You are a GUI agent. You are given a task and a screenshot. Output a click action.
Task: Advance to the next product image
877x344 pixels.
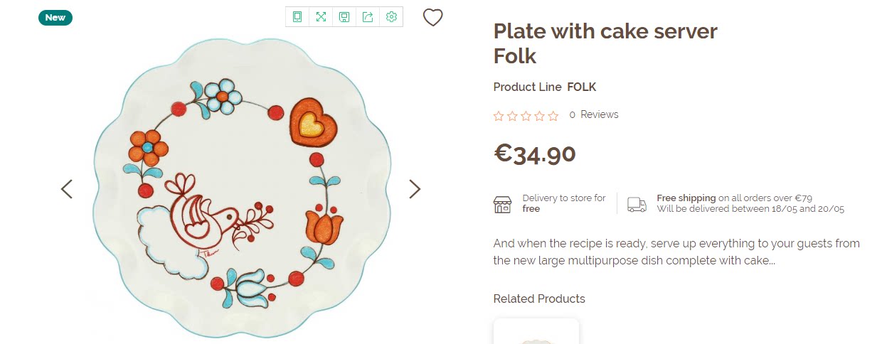[415, 189]
